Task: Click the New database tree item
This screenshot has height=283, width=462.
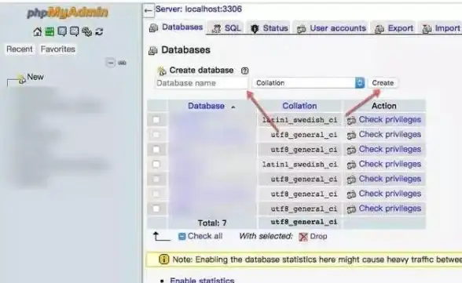Action: pyautogui.click(x=35, y=77)
